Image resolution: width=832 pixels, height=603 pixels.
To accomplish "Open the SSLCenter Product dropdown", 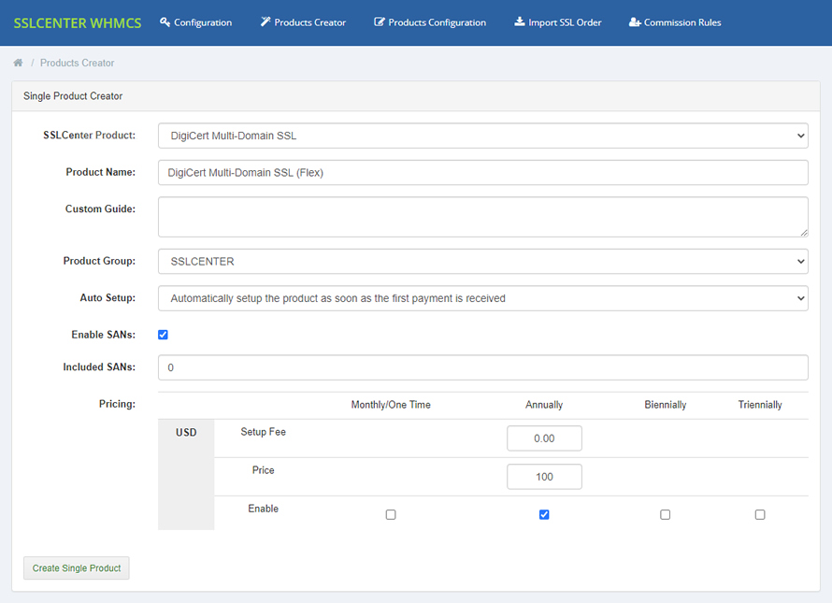I will pos(483,136).
